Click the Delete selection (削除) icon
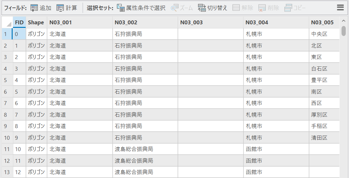The image size is (349, 178). pyautogui.click(x=262, y=8)
